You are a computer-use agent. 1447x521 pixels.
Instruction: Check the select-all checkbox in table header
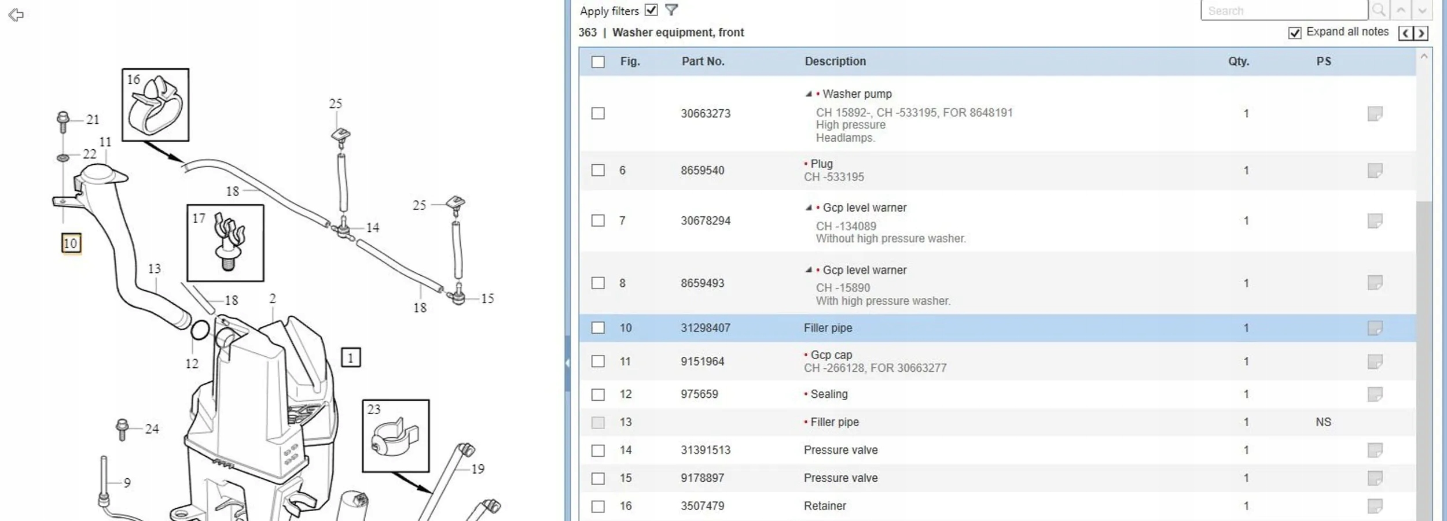(x=598, y=62)
